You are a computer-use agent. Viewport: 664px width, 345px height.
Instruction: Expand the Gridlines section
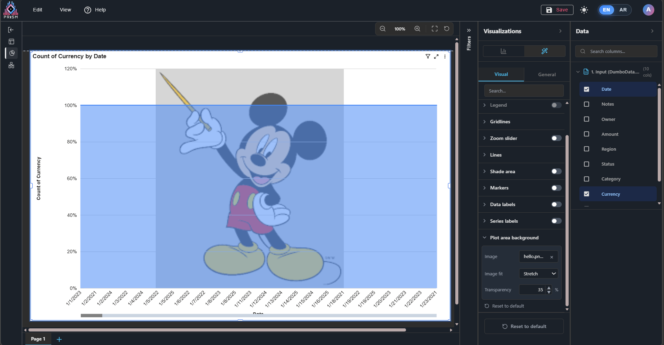coord(500,122)
